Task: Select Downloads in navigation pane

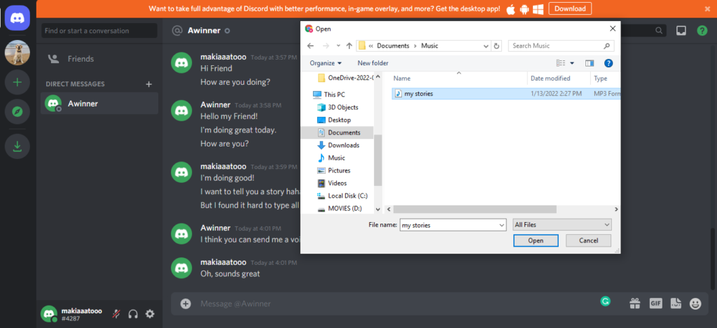Action: click(x=338, y=145)
